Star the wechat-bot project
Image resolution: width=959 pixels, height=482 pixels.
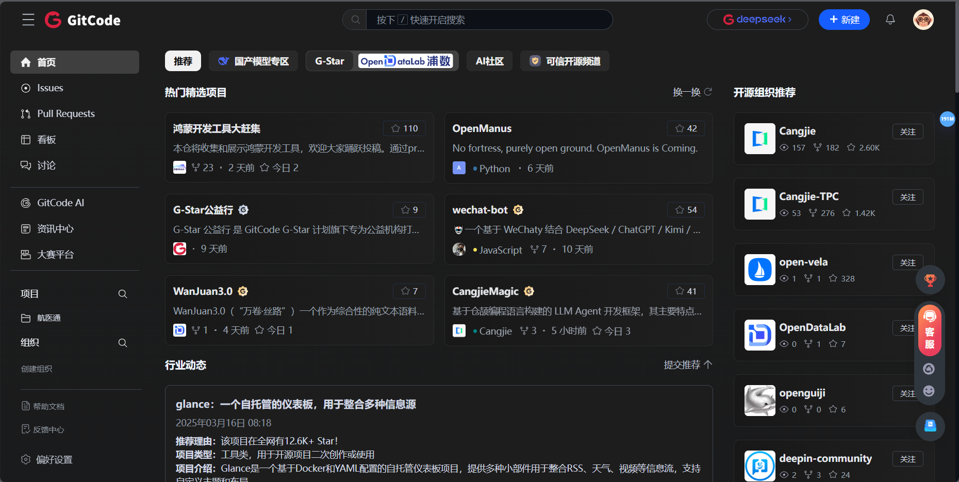[x=686, y=210]
